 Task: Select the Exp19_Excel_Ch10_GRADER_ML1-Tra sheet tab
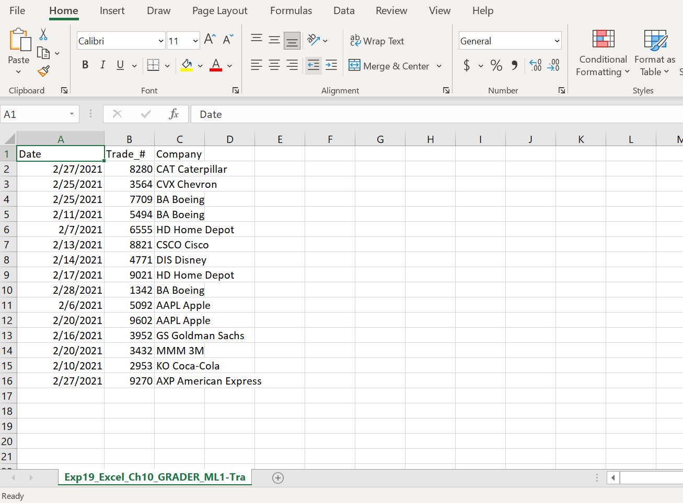(x=155, y=477)
